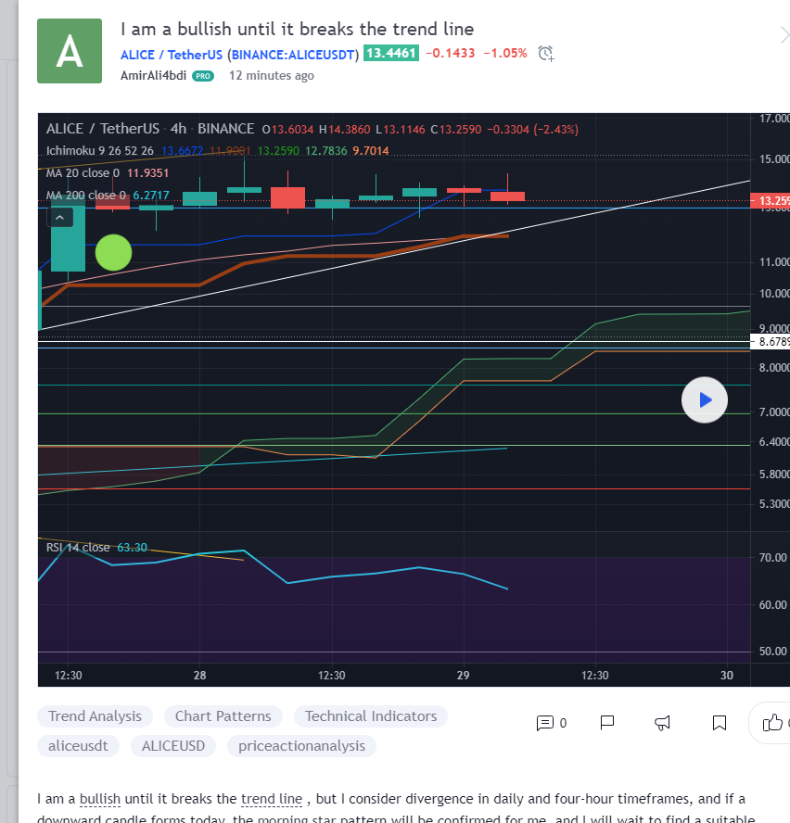The width and height of the screenshot is (790, 823).
Task: Open the comments speech bubble icon
Action: [x=545, y=723]
